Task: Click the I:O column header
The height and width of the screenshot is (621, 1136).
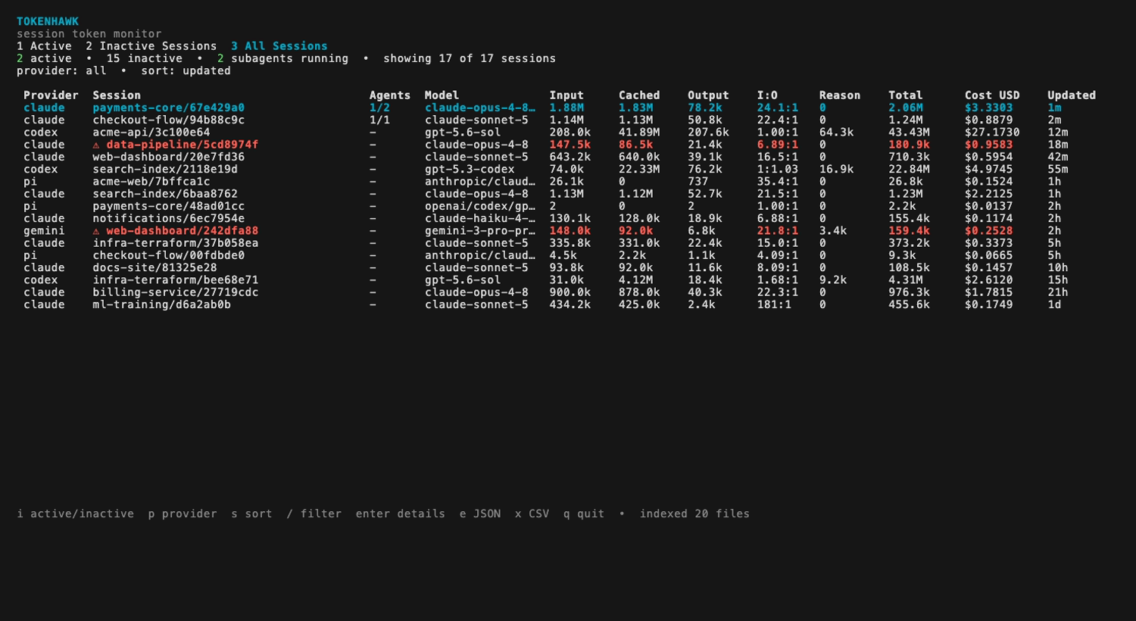Action: tap(767, 95)
